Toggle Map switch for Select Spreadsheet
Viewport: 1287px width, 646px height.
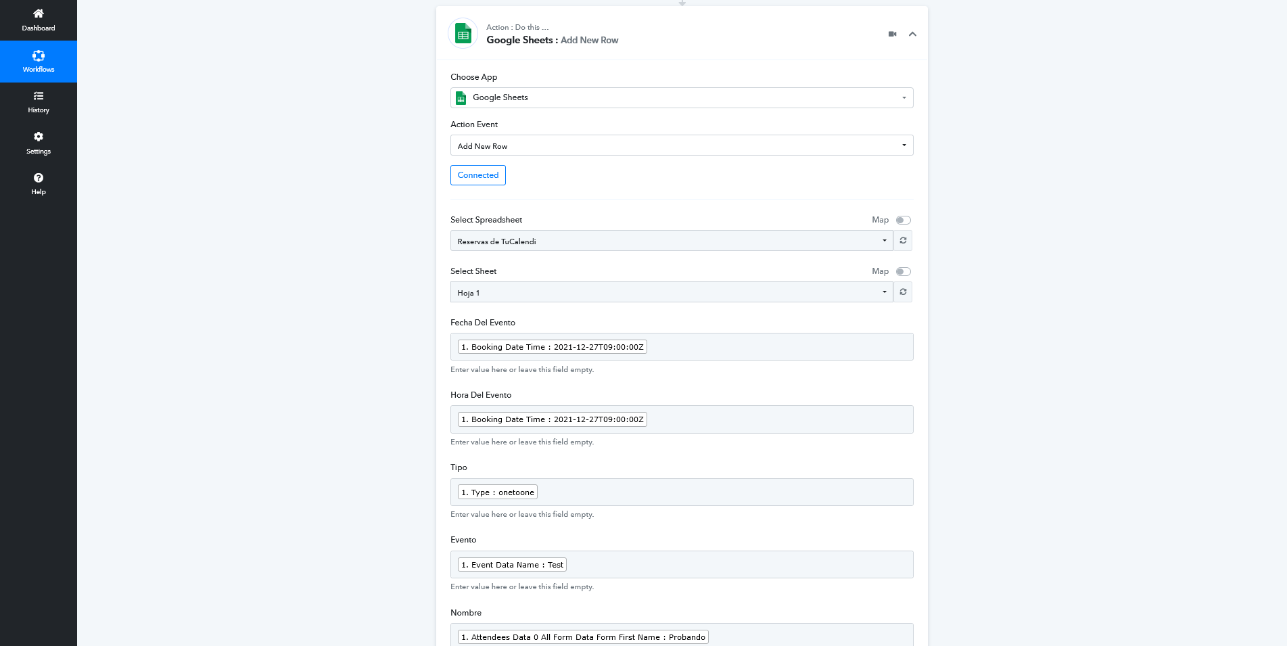904,220
